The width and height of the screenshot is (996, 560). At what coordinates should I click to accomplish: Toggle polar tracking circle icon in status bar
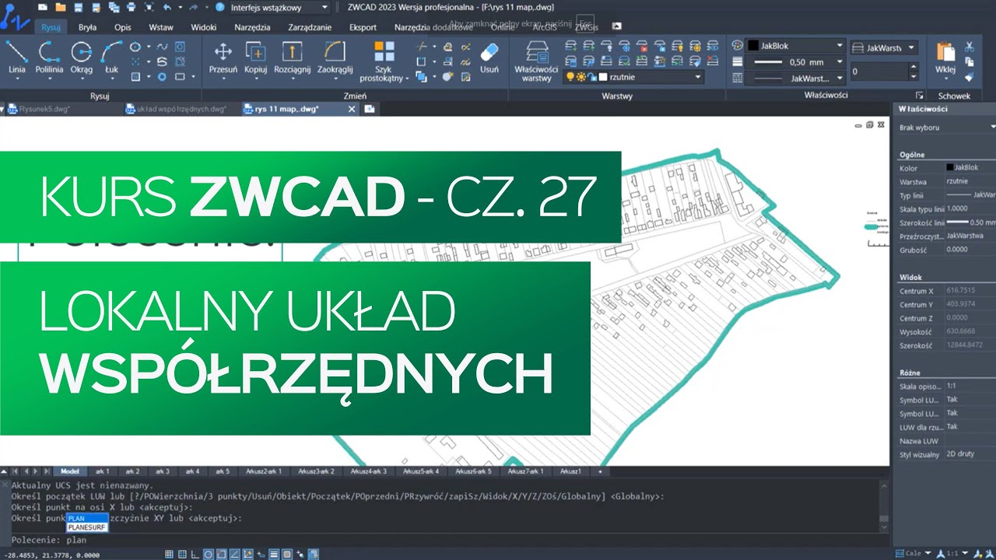pos(209,555)
